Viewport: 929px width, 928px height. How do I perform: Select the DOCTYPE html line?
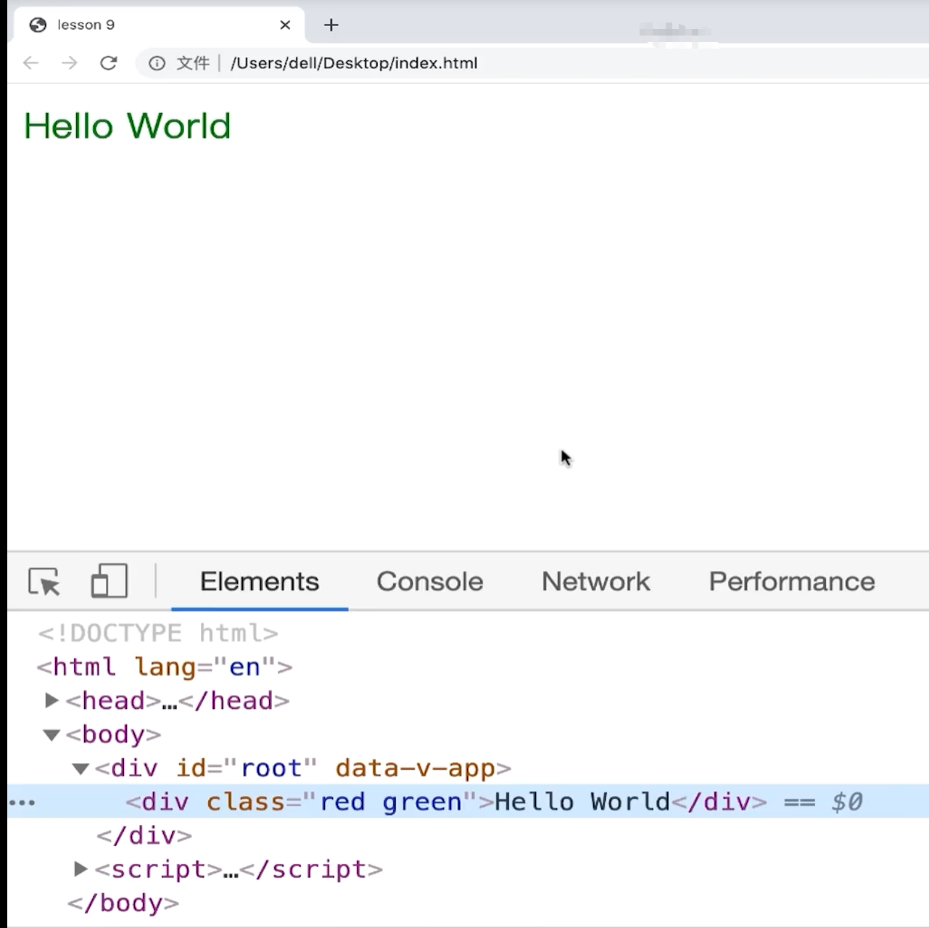tap(158, 633)
